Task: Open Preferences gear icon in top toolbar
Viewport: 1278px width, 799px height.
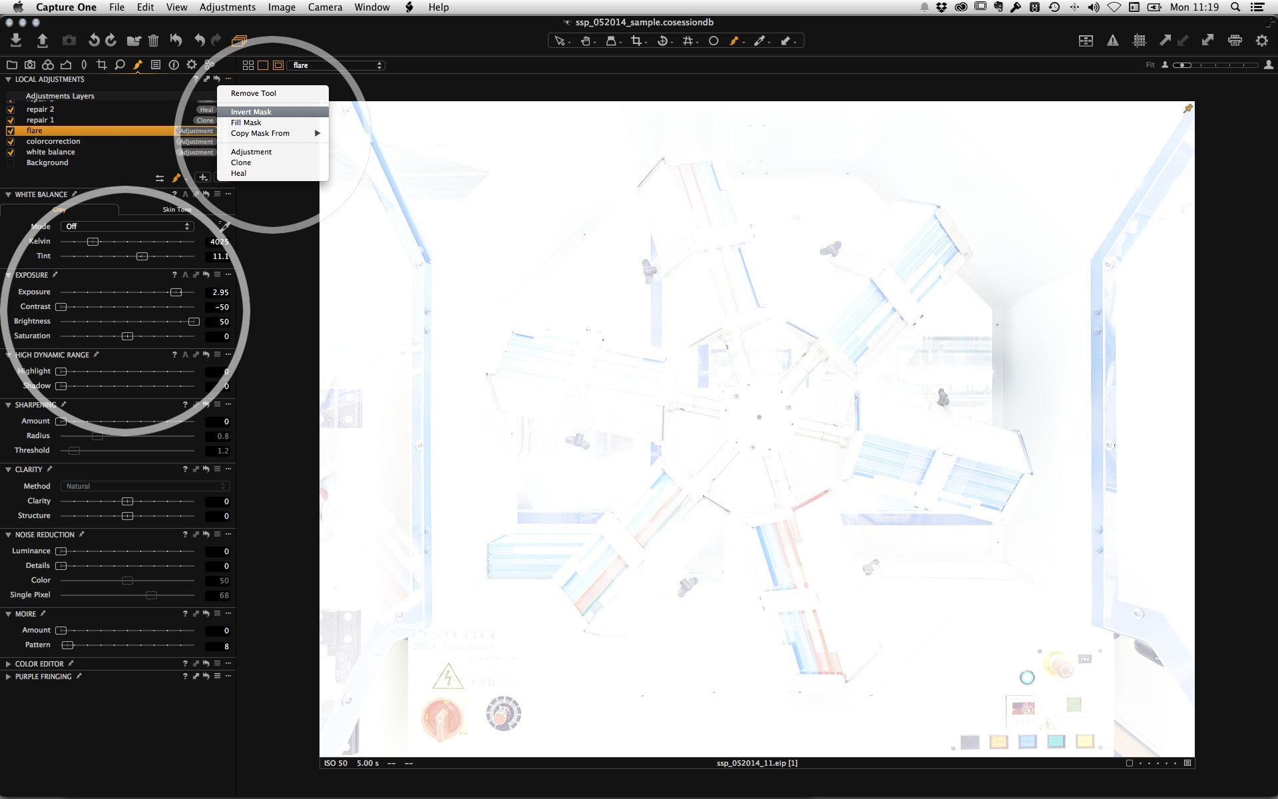Action: pyautogui.click(x=1262, y=41)
